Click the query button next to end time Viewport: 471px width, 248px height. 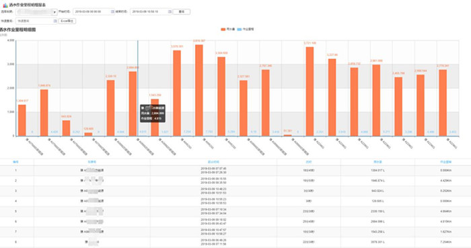(182, 11)
